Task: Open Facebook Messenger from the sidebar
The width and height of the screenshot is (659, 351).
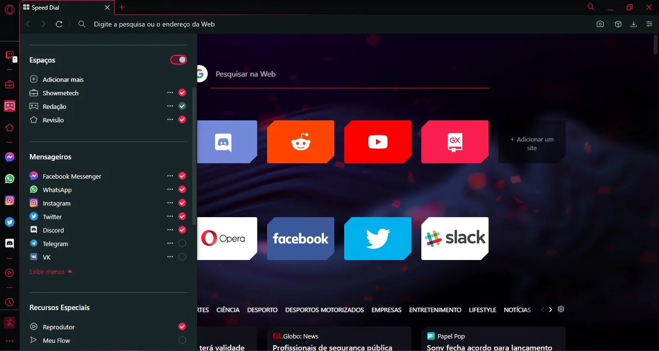Action: tap(10, 157)
